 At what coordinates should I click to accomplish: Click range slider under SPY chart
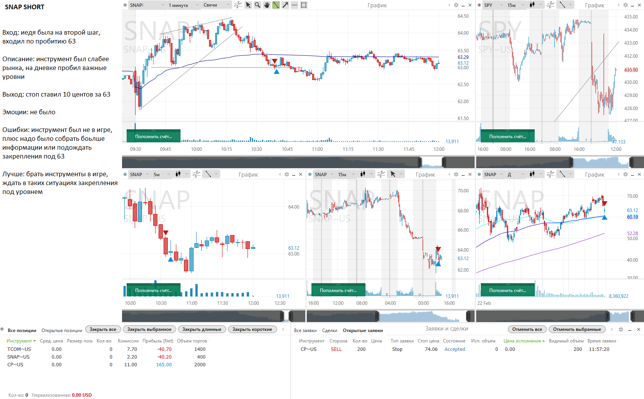pyautogui.click(x=560, y=162)
